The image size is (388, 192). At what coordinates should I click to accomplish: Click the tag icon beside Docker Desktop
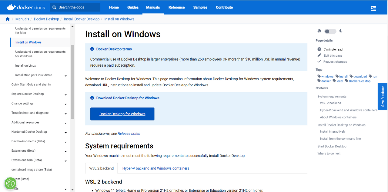pos(346,81)
